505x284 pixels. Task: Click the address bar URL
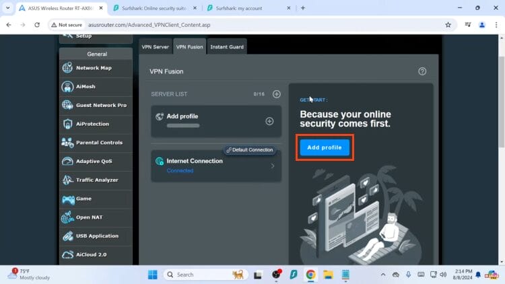[149, 25]
